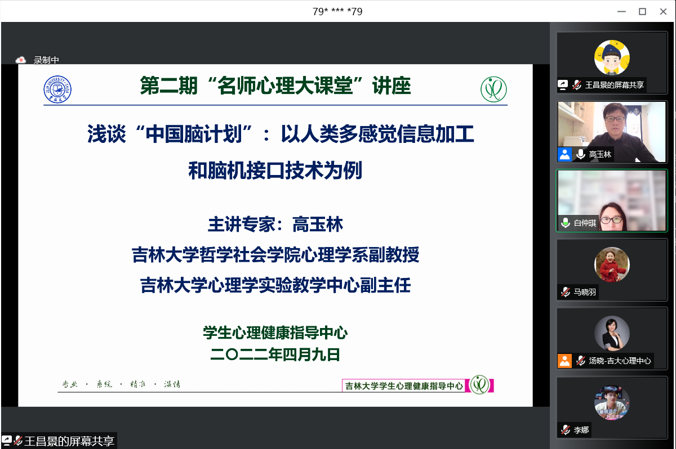Select 王昌景's cartoon avatar tile
The width and height of the screenshot is (676, 449).
pyautogui.click(x=612, y=57)
